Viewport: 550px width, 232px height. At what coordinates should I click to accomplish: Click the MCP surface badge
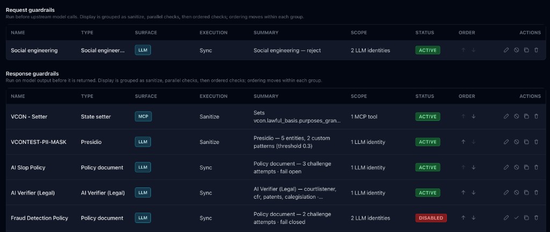click(143, 117)
